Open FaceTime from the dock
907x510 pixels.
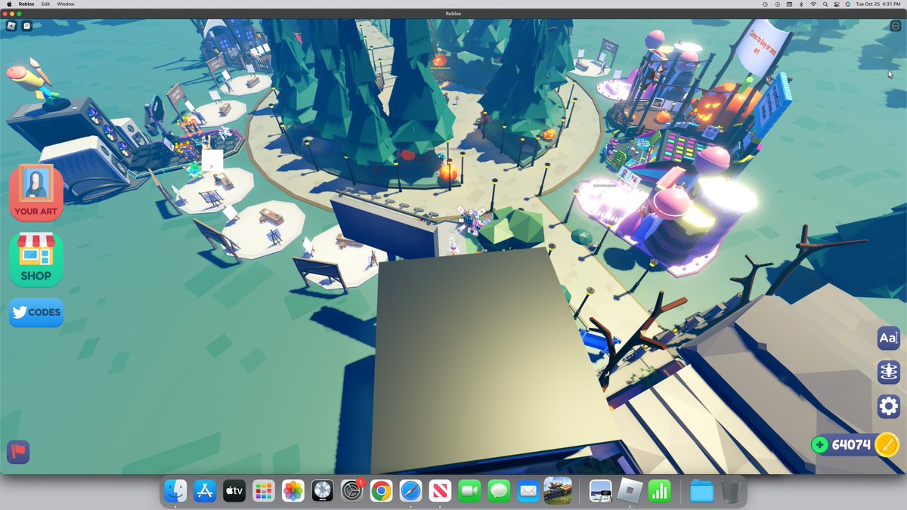click(470, 491)
